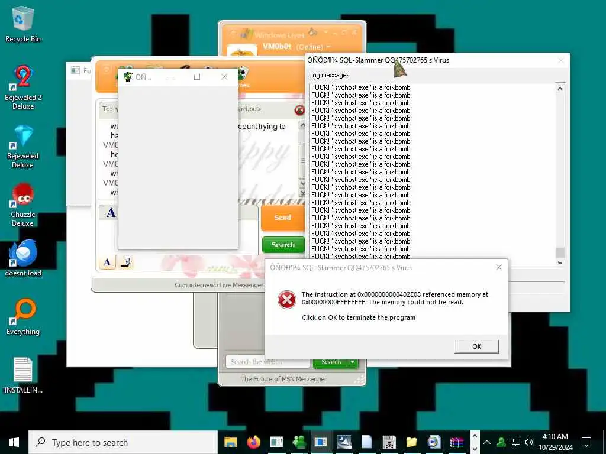The image size is (606, 454).
Task: Select the Bejeweled Deluxe desktop shortcut
Action: [x=23, y=147]
